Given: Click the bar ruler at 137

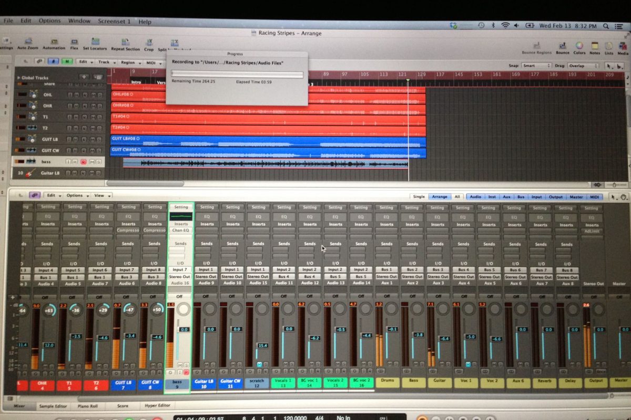Looking at the screenshot, I should tap(440, 74).
